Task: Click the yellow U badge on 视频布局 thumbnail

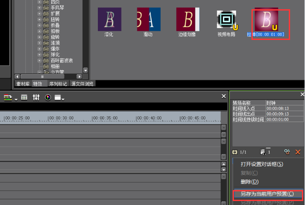Action: (x=235, y=27)
